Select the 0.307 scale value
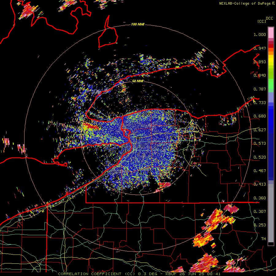 [x=260, y=212]
